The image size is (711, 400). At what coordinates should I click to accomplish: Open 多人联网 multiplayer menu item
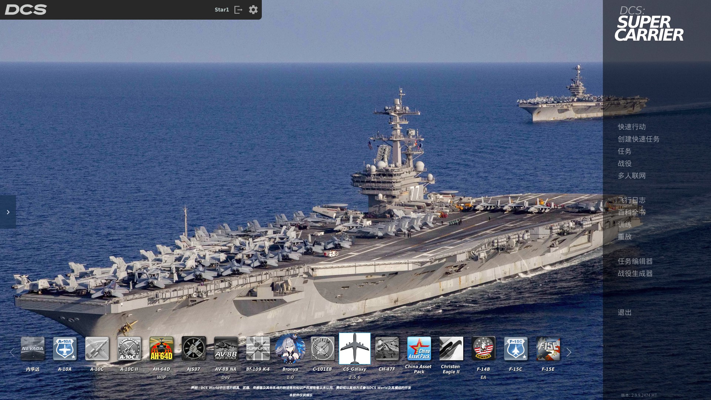(631, 176)
